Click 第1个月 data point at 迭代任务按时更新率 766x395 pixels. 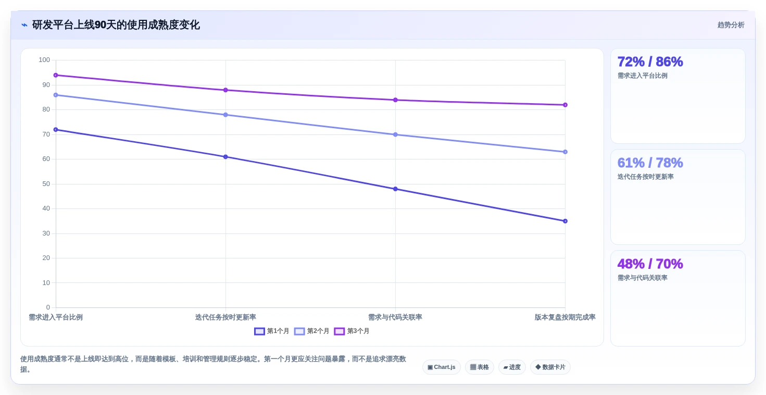[225, 157]
